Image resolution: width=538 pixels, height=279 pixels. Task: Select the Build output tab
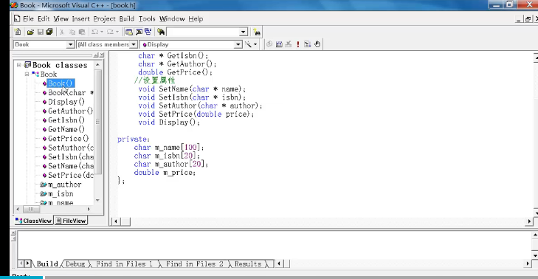click(x=47, y=263)
